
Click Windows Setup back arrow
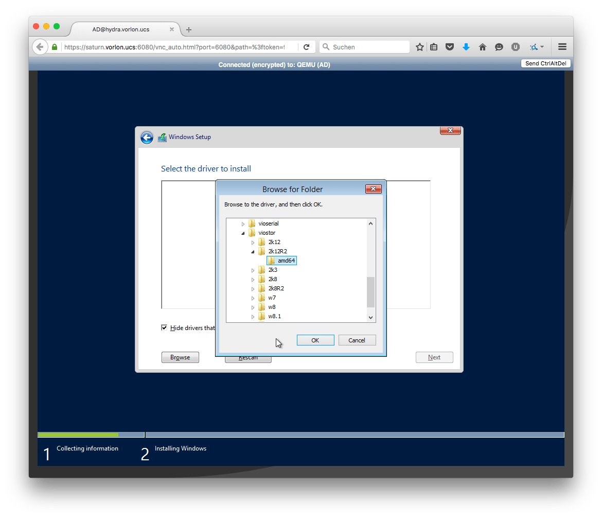147,137
